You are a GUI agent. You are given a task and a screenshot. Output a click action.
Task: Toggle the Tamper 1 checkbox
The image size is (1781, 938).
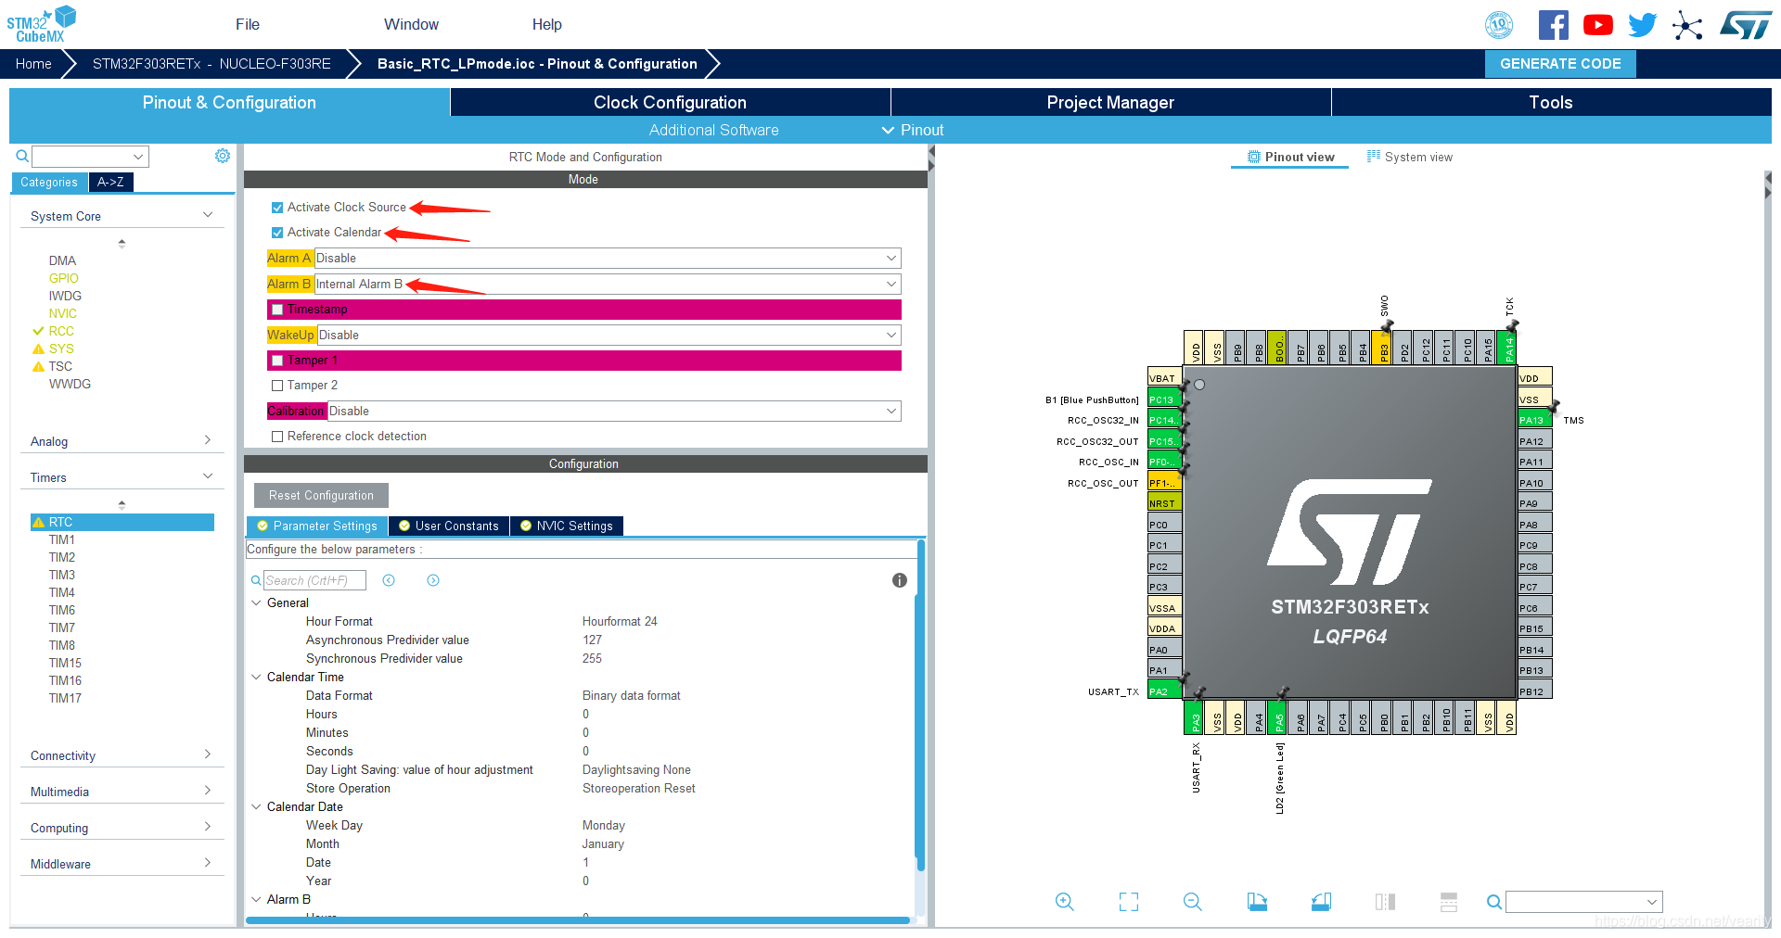point(277,361)
